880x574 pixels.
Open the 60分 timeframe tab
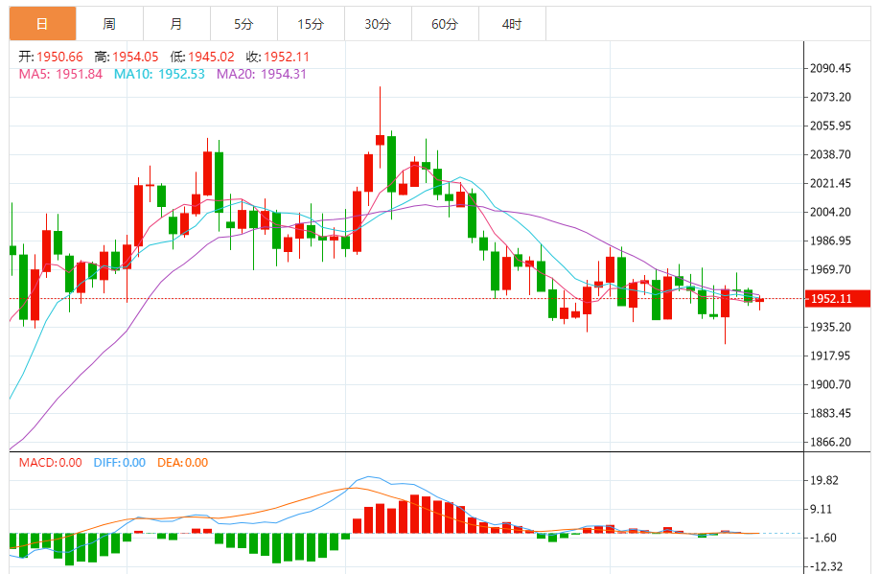445,24
